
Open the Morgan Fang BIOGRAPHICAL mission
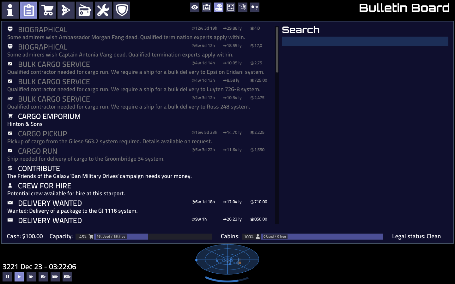coord(138,33)
